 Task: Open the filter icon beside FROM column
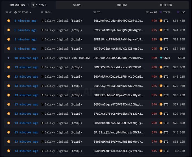[x=42, y=12]
